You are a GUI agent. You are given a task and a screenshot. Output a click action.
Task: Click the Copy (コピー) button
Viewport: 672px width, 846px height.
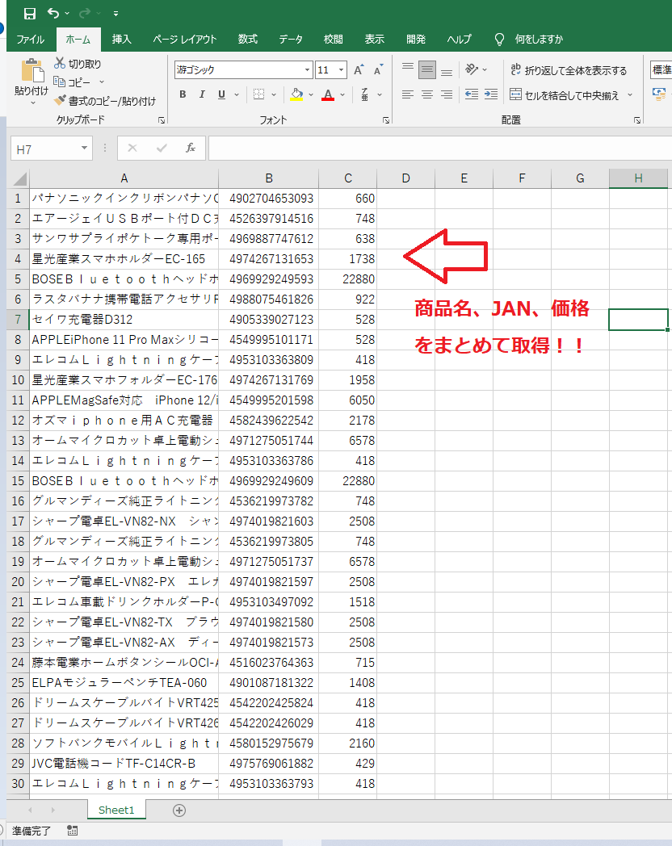tap(73, 82)
